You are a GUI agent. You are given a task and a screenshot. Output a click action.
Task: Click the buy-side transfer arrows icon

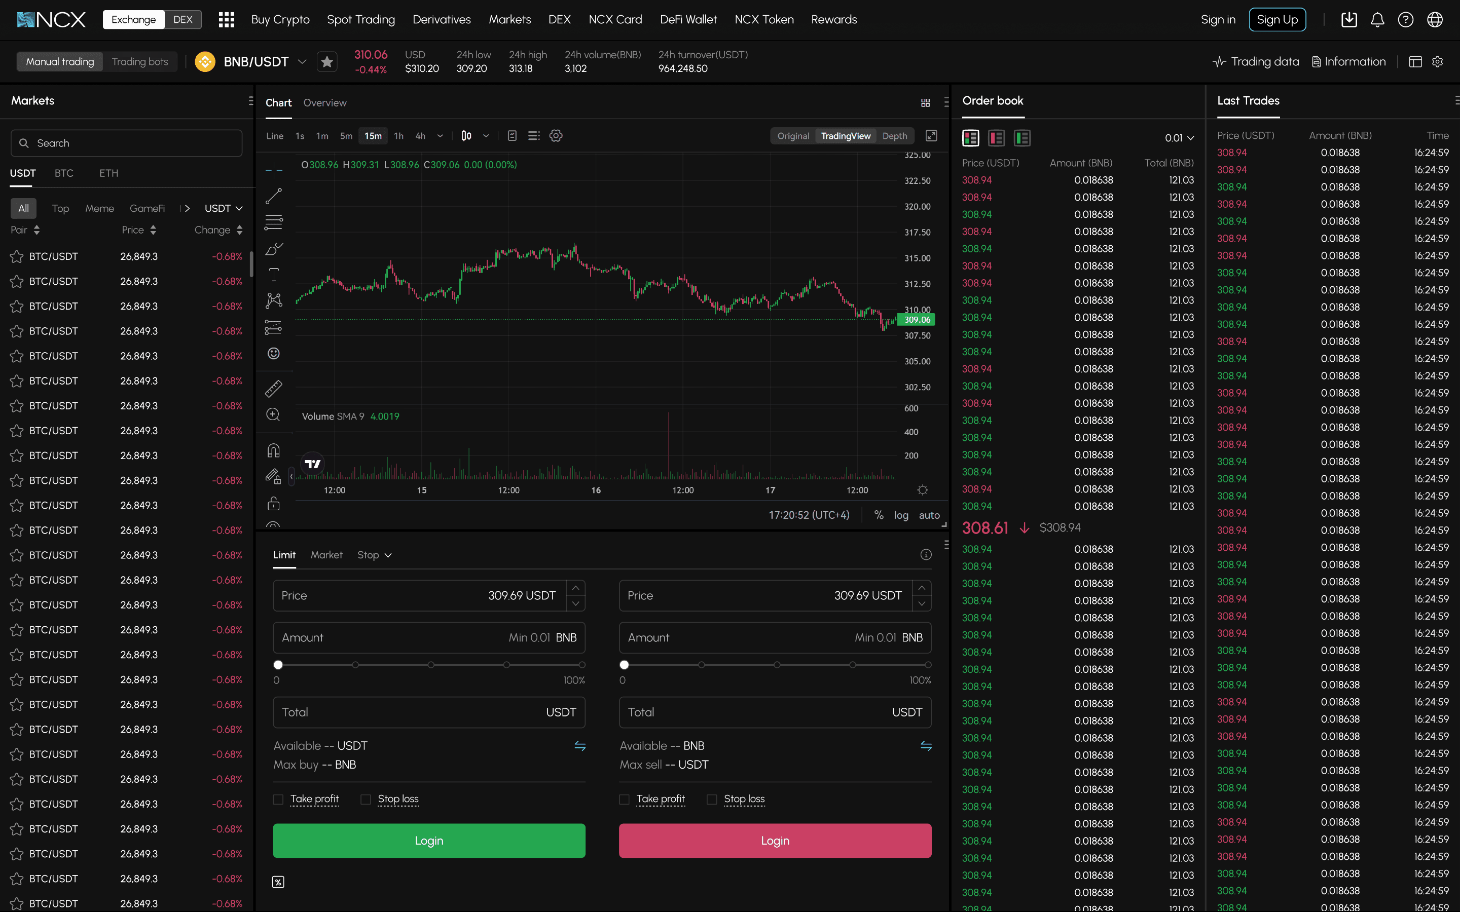[580, 746]
